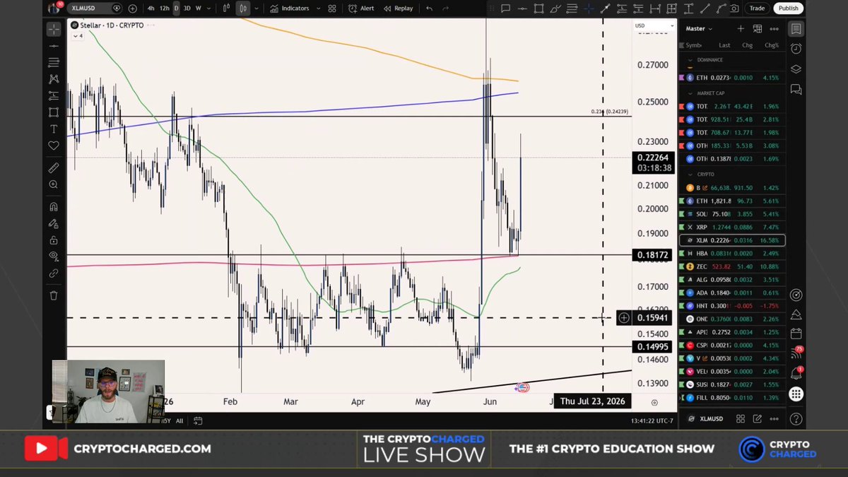Open the layout templates grid icon
848x477 pixels.
pyautogui.click(x=332, y=8)
